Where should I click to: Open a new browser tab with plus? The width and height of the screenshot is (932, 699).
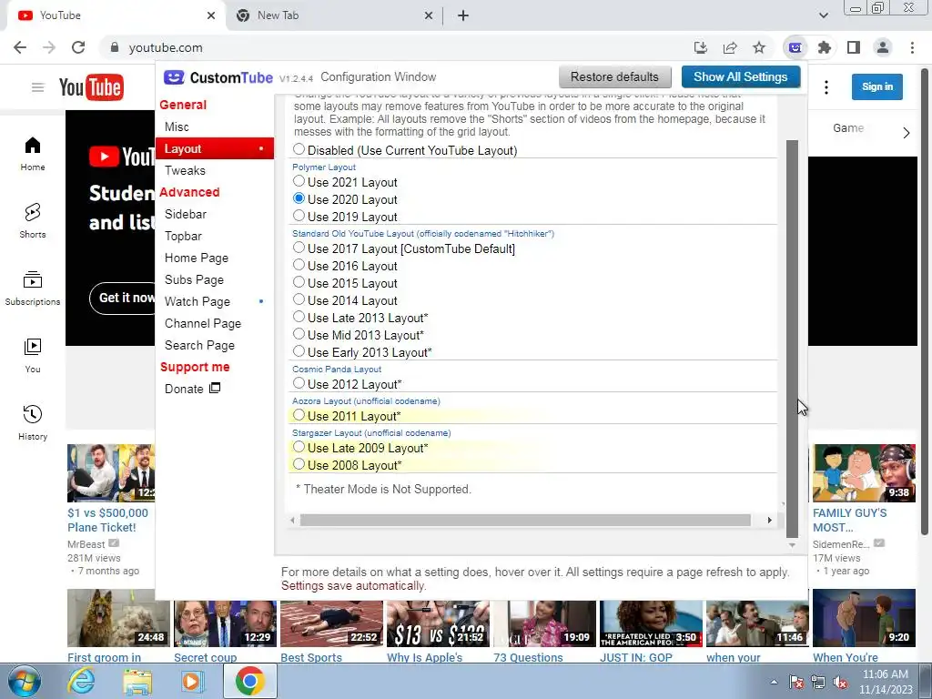click(463, 15)
